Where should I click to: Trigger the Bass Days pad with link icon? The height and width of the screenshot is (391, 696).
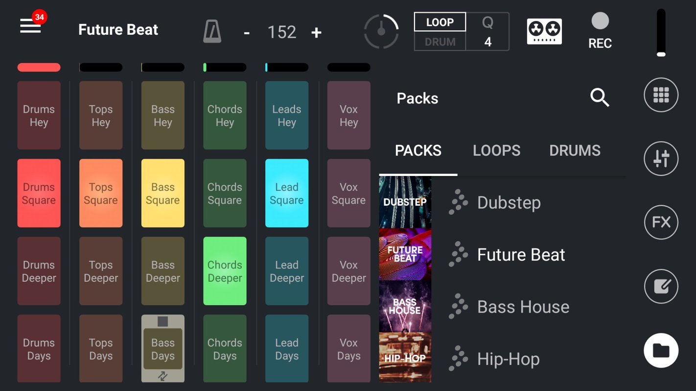click(162, 348)
